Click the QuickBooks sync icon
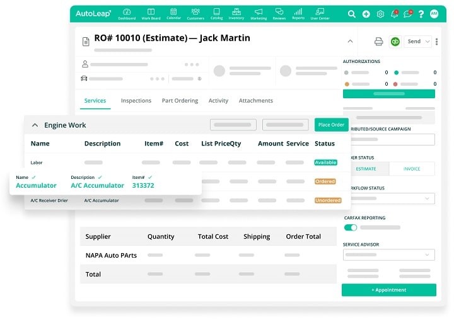This screenshot has width=454, height=325. point(395,42)
